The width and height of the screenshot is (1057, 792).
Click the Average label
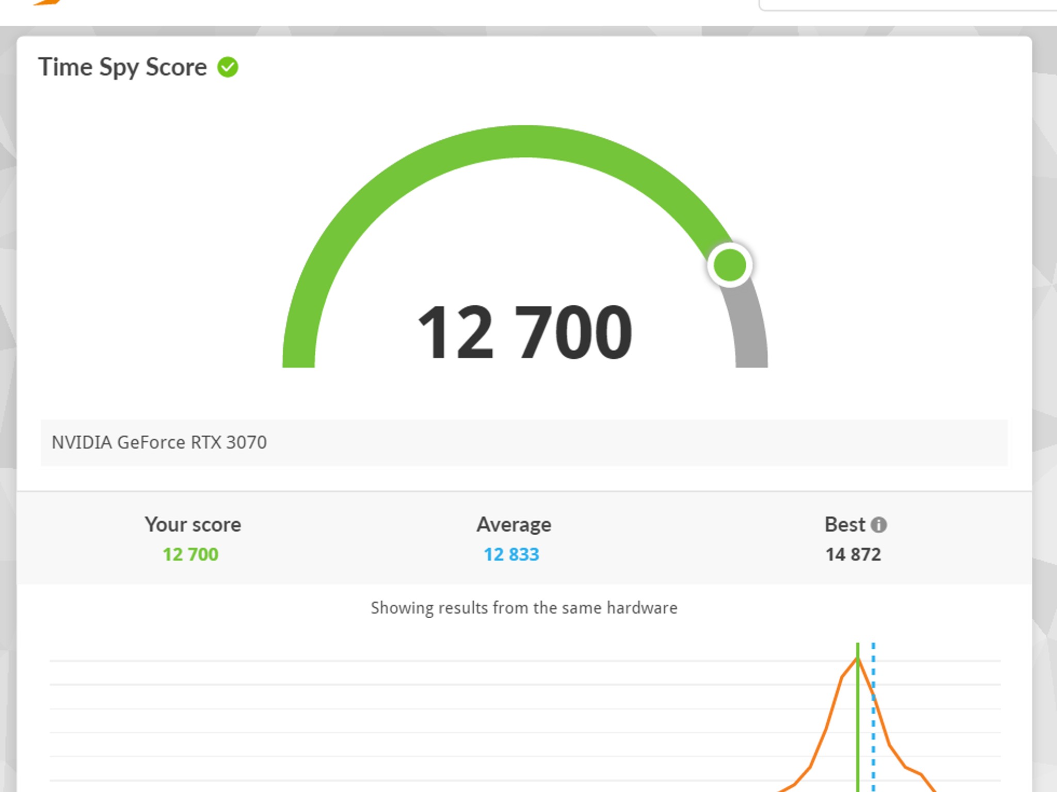click(x=514, y=525)
